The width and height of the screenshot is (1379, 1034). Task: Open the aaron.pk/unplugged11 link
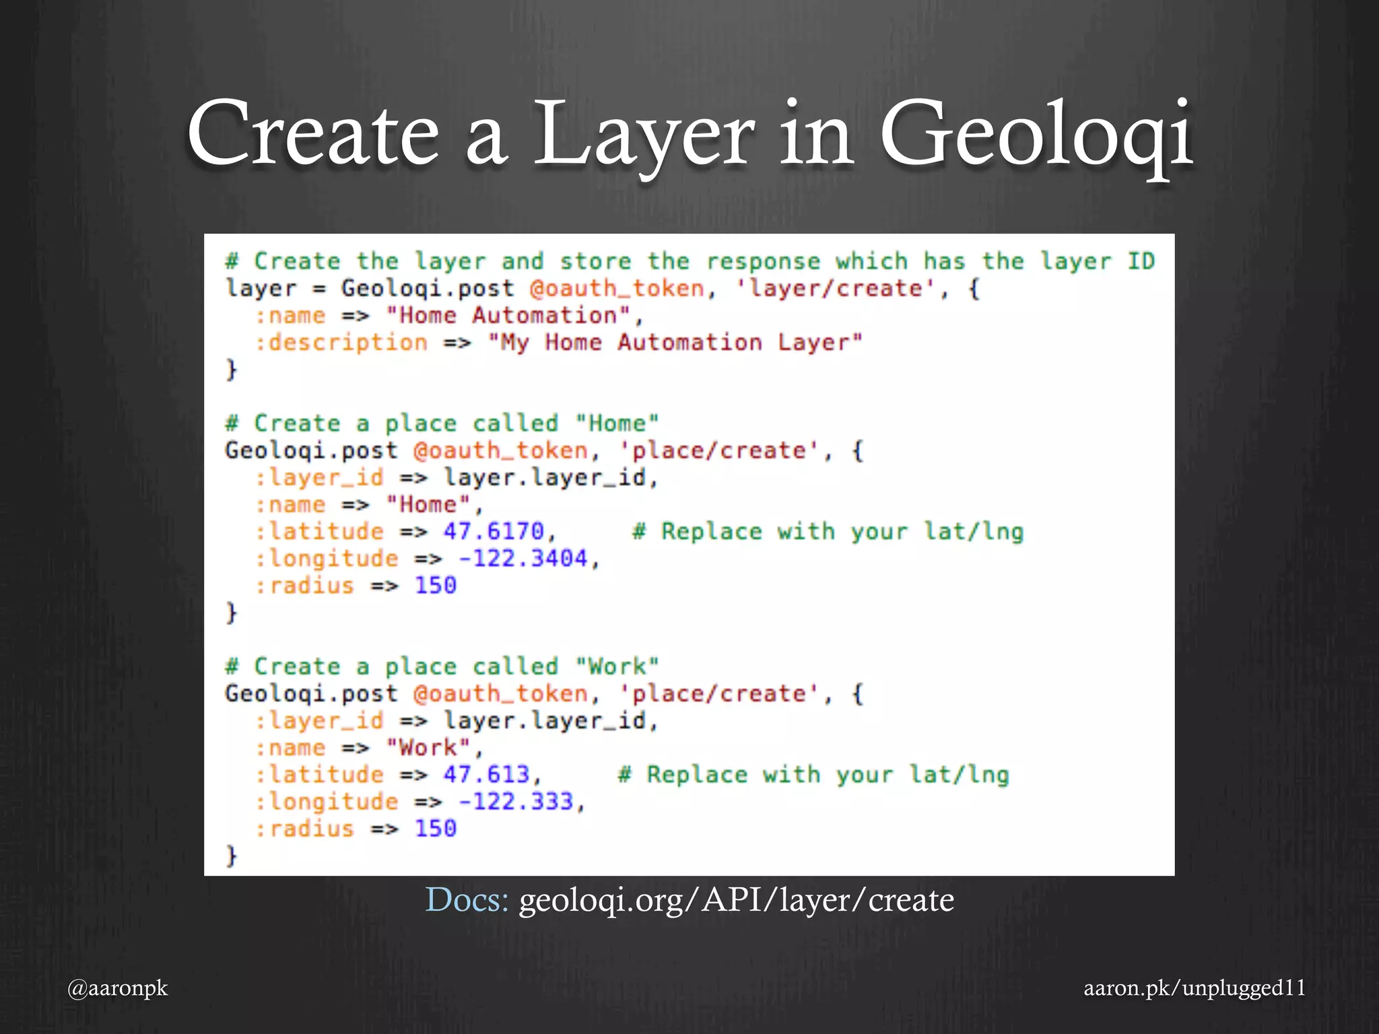pos(1195,988)
